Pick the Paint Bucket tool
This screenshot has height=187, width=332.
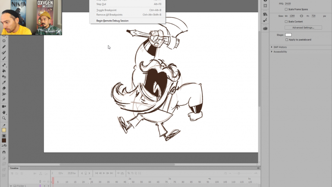4,70
